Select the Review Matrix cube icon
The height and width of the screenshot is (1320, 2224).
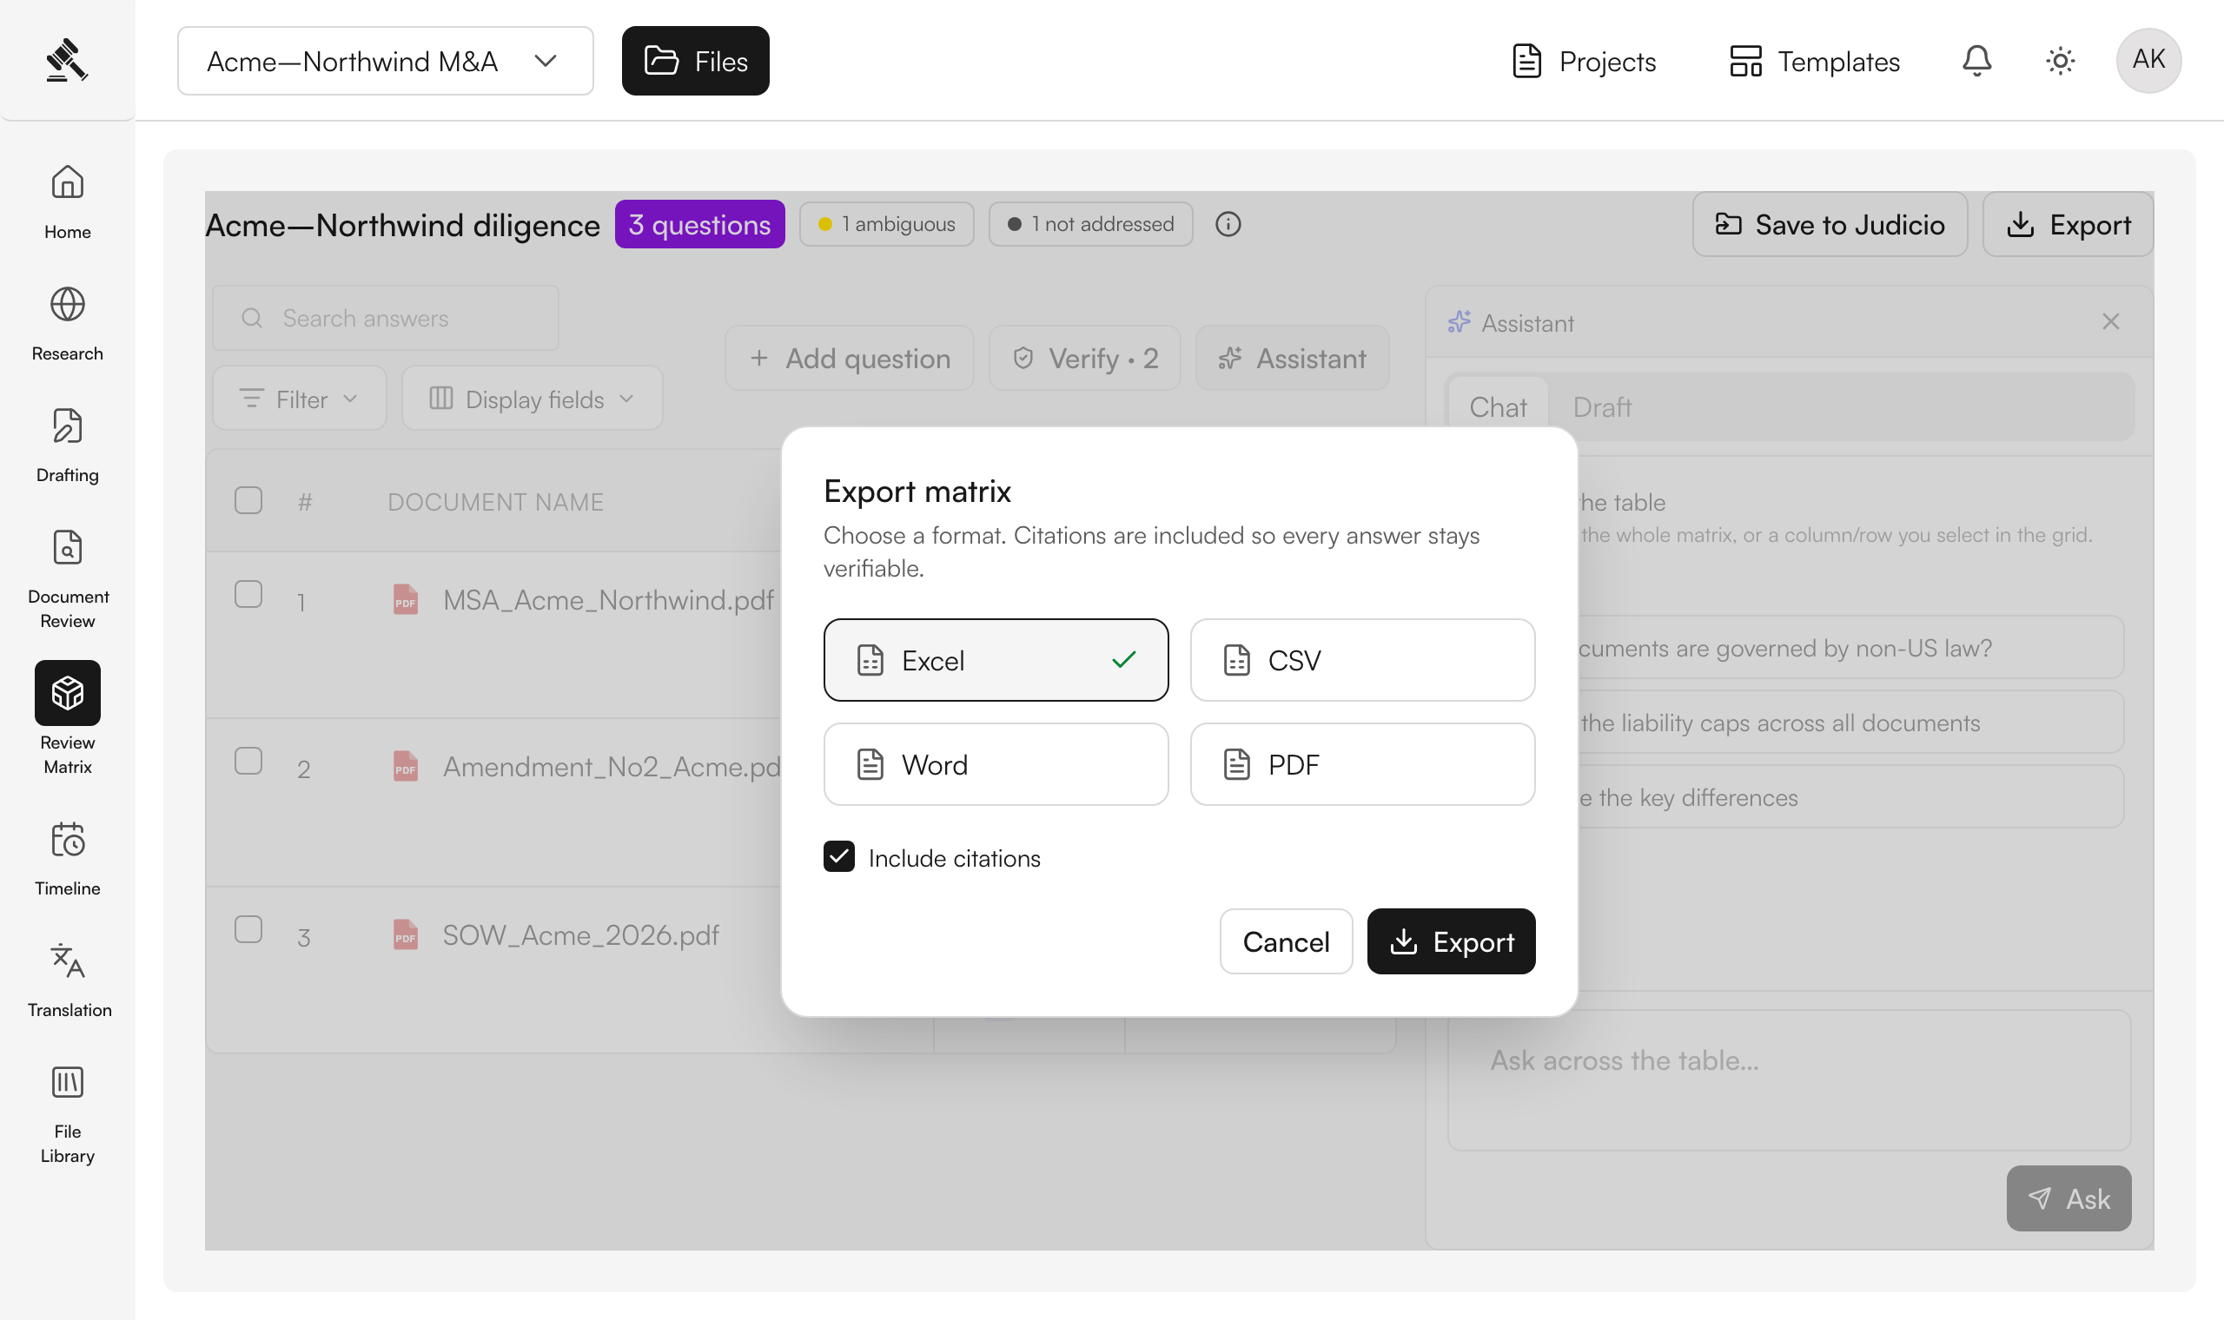click(x=68, y=693)
